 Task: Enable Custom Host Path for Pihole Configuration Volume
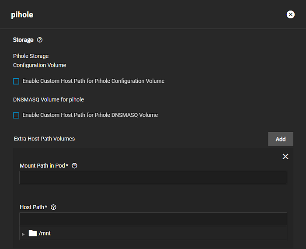pos(16,81)
